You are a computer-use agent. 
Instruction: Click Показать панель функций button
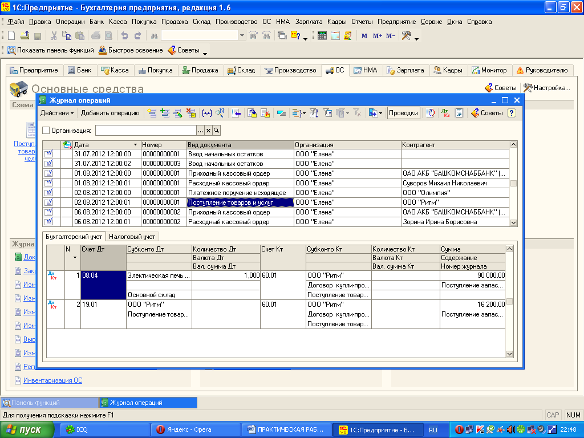pyautogui.click(x=51, y=50)
